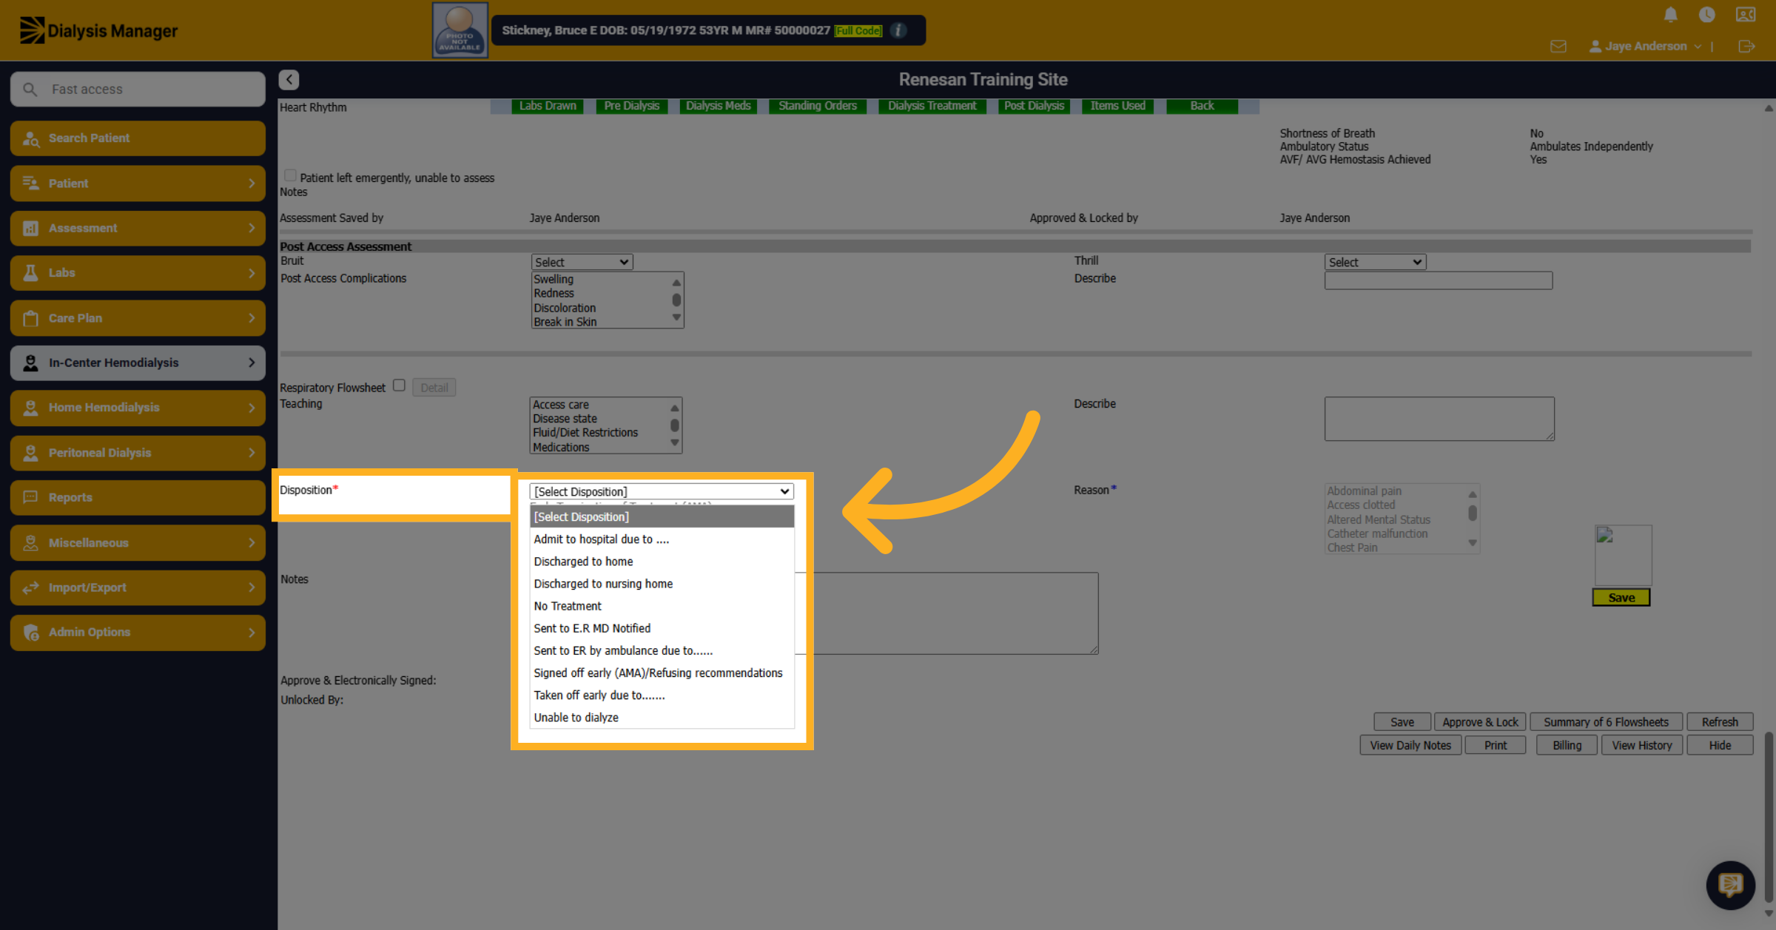This screenshot has width=1776, height=930.
Task: Collapse the sidebar with the back arrow
Action: click(x=289, y=79)
